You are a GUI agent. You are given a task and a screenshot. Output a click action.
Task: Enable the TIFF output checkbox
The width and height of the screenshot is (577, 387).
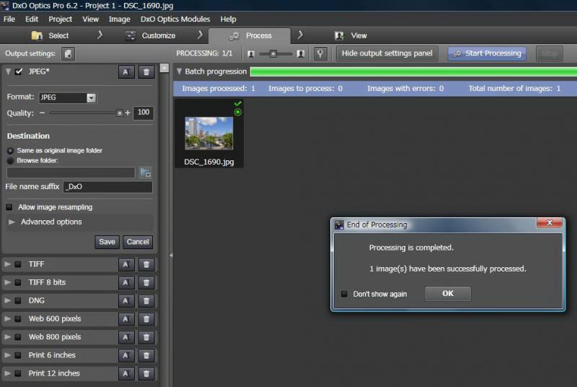[x=17, y=264]
